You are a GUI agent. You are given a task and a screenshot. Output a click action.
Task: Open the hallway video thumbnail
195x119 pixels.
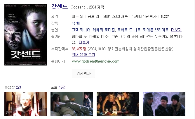coord(26,104)
